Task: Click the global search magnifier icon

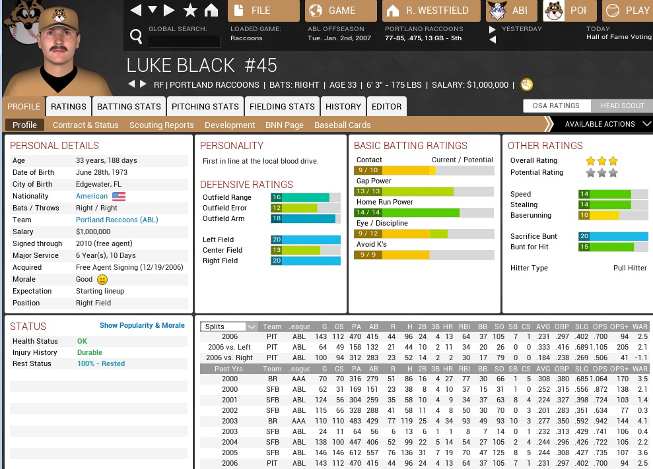Action: click(136, 36)
